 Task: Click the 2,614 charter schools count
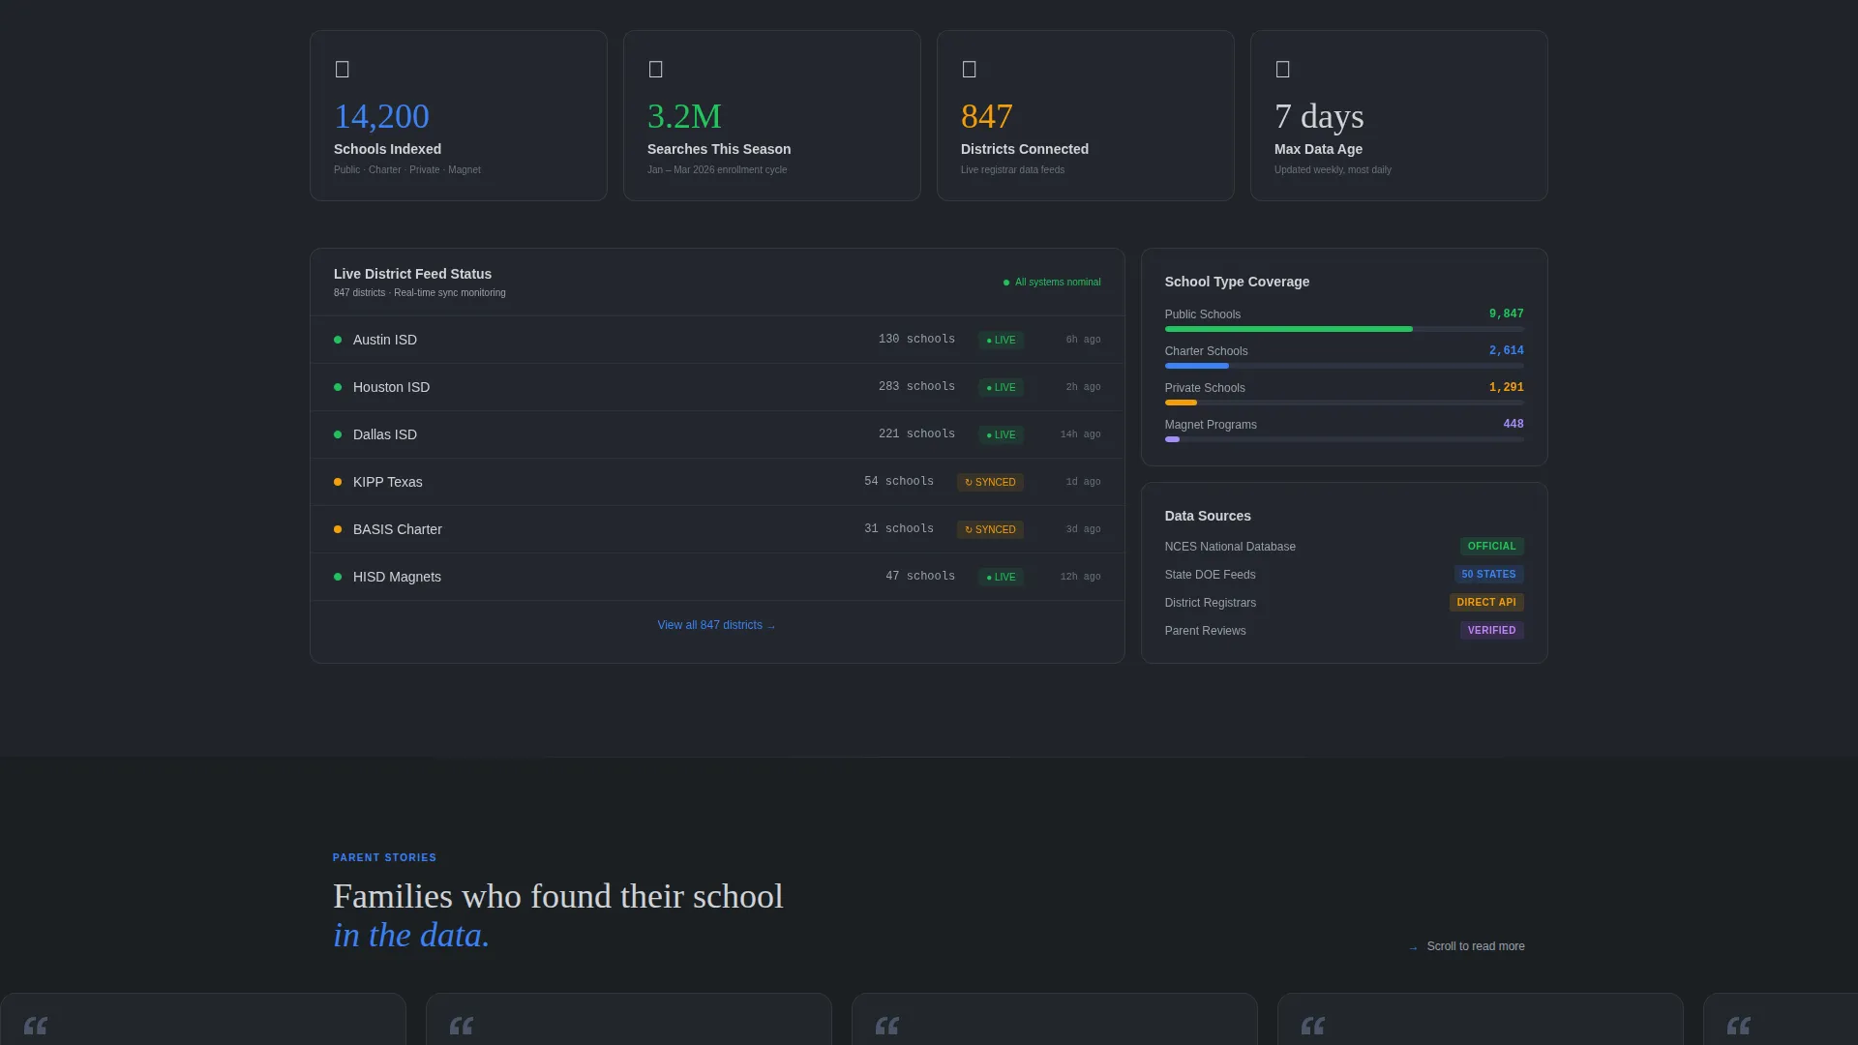tap(1506, 351)
